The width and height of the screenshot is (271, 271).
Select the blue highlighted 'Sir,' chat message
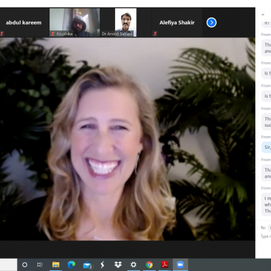[266, 147]
